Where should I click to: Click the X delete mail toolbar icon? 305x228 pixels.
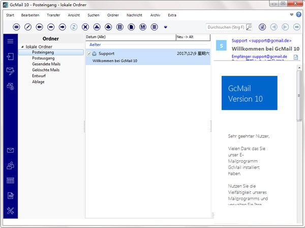click(85, 27)
